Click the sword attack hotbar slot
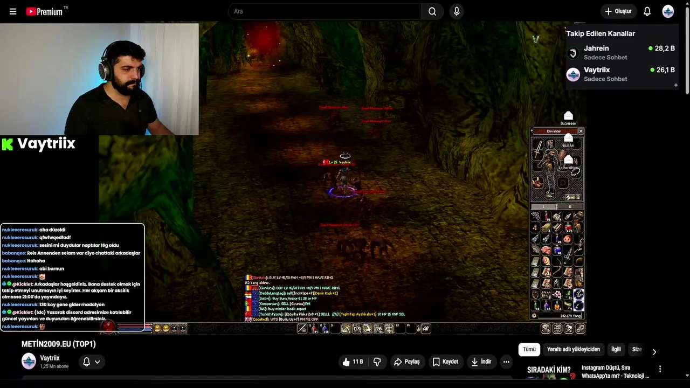 (x=302, y=329)
